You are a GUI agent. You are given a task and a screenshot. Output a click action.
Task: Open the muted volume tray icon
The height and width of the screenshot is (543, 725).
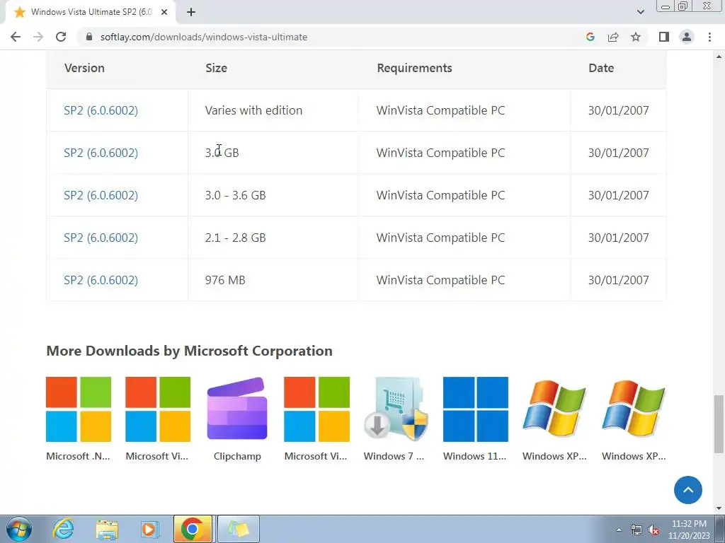pyautogui.click(x=653, y=530)
